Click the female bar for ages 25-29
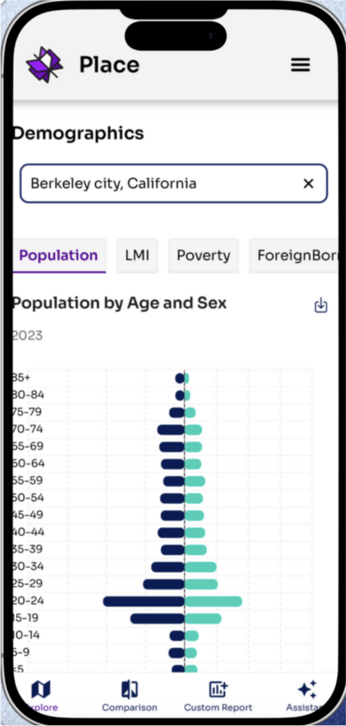 [201, 584]
